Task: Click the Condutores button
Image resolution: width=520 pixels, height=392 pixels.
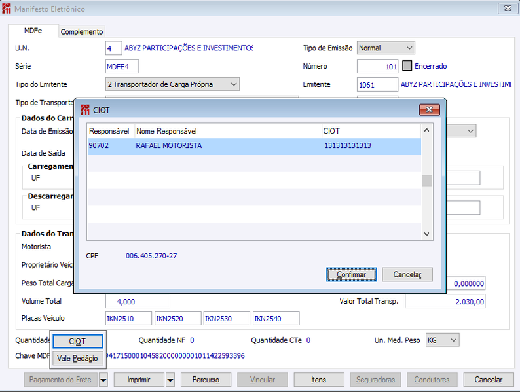Action: [x=432, y=380]
